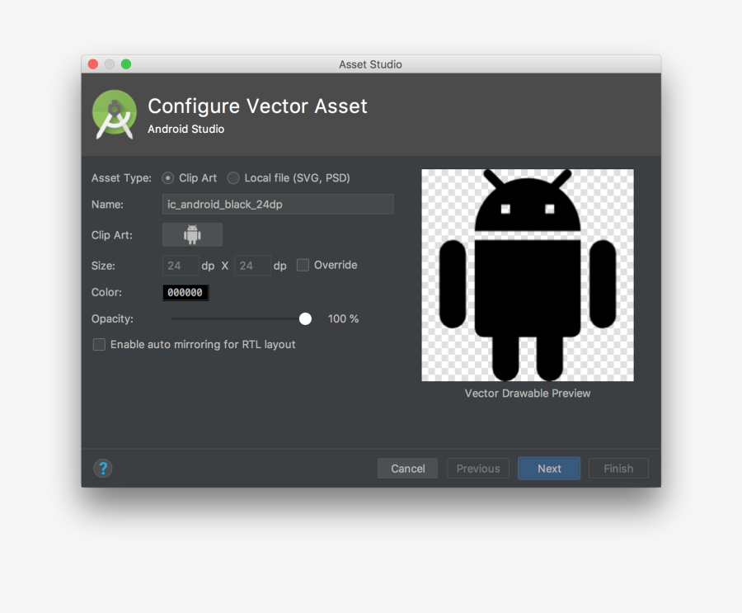Screen dimensions: 742x613
Task: Click the Asset Studio title bar
Action: point(370,64)
